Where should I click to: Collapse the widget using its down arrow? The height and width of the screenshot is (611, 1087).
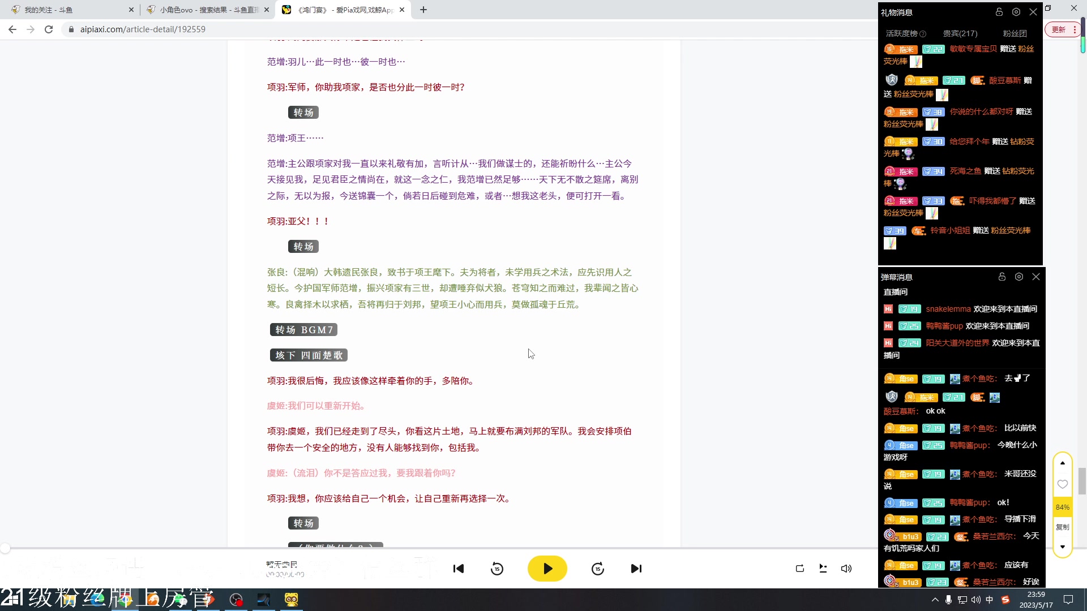point(1063,547)
